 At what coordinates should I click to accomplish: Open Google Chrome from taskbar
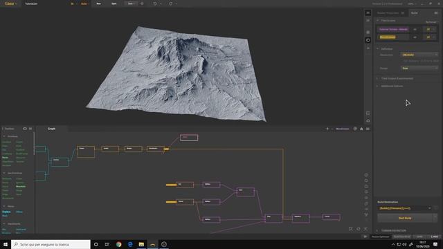[118, 244]
